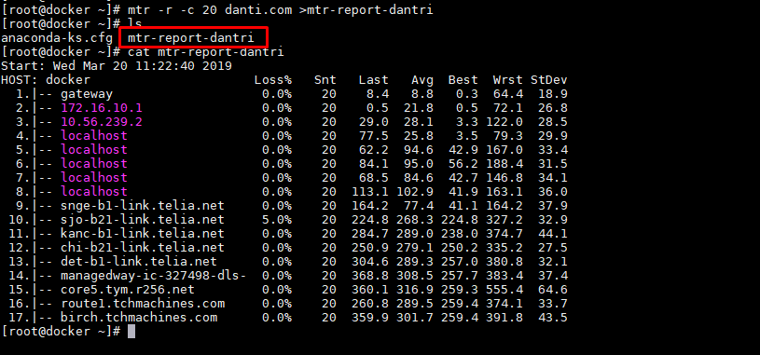This screenshot has width=760, height=355.
Task: Click sjo-b21-link.telia.net hostname
Action: [x=143, y=219]
